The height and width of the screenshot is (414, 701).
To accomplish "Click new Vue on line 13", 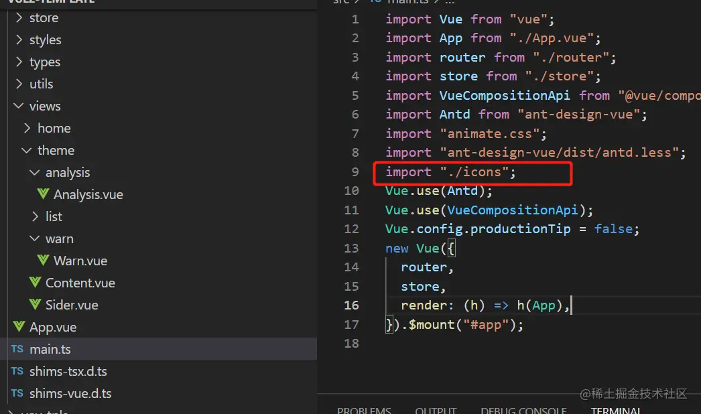I will pyautogui.click(x=412, y=248).
